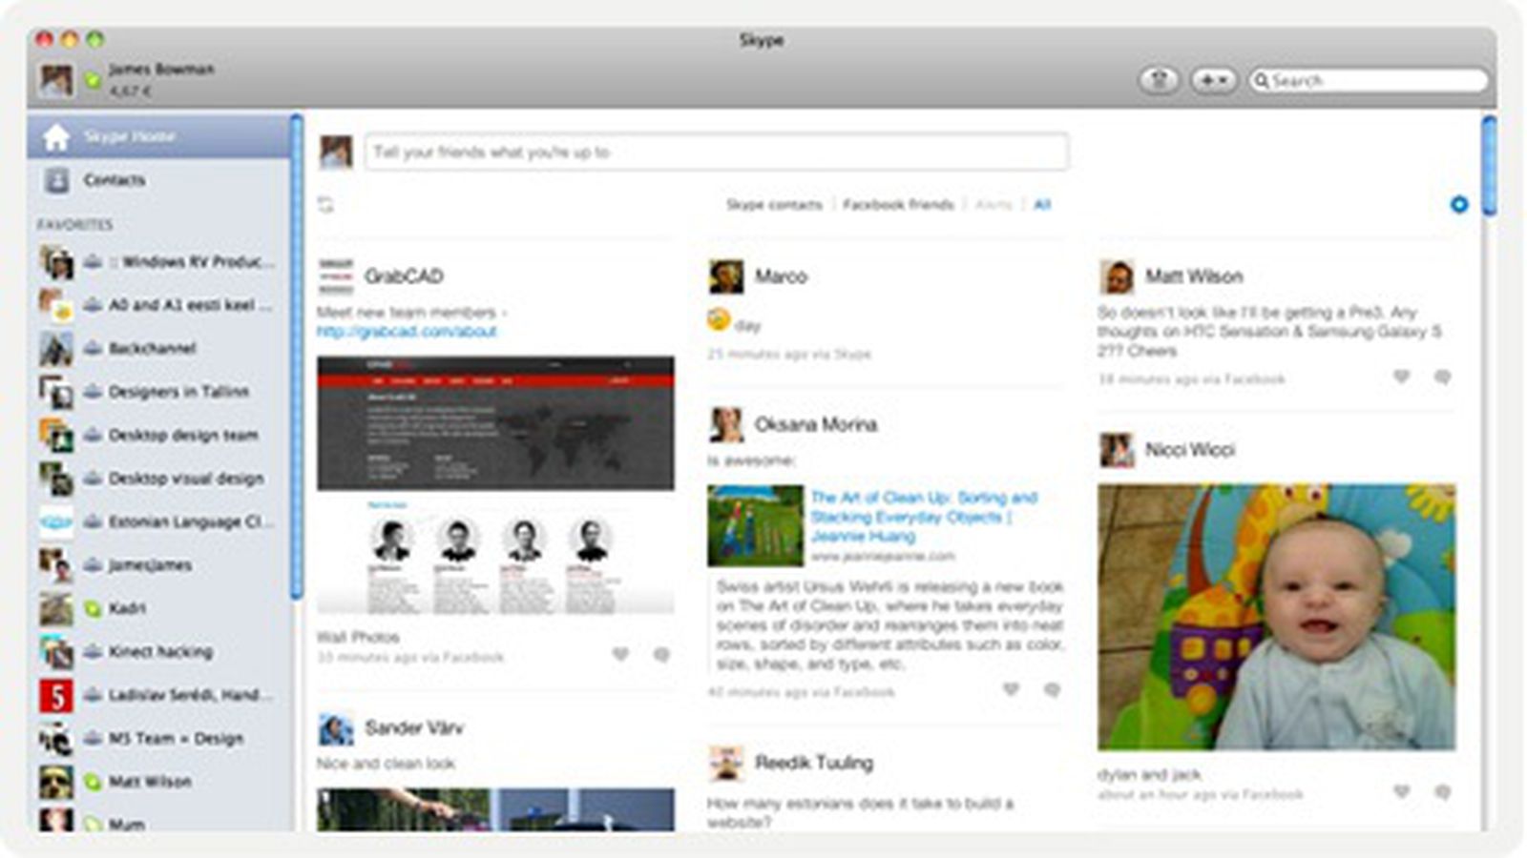Like Oksana Morina's shared article
The height and width of the screenshot is (858, 1527).
[x=1011, y=689]
